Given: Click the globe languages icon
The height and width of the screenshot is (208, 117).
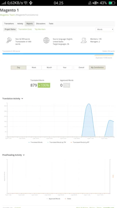Looking at the screenshot, I should [x=46, y=40].
